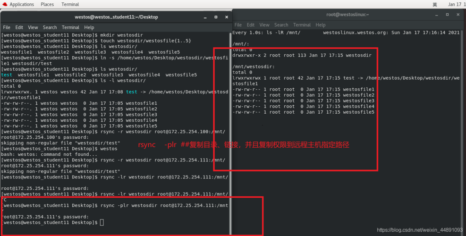Close the root@westoslinux terminal window
The height and width of the screenshot is (236, 466).
tap(458, 15)
